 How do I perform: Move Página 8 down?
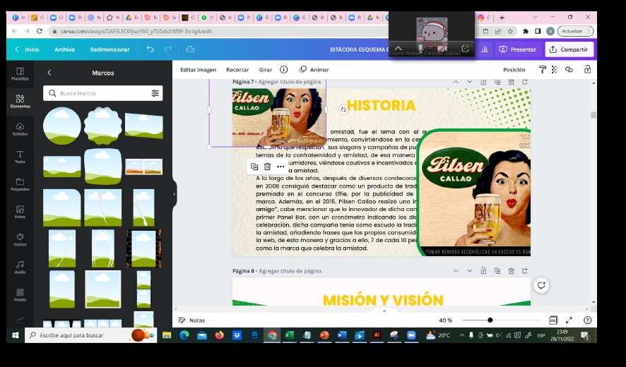tap(469, 270)
